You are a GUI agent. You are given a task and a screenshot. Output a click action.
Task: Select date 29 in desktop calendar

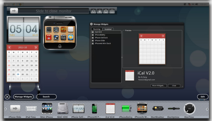point(18,74)
